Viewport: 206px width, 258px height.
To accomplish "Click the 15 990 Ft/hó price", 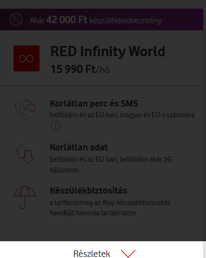I will coord(80,69).
